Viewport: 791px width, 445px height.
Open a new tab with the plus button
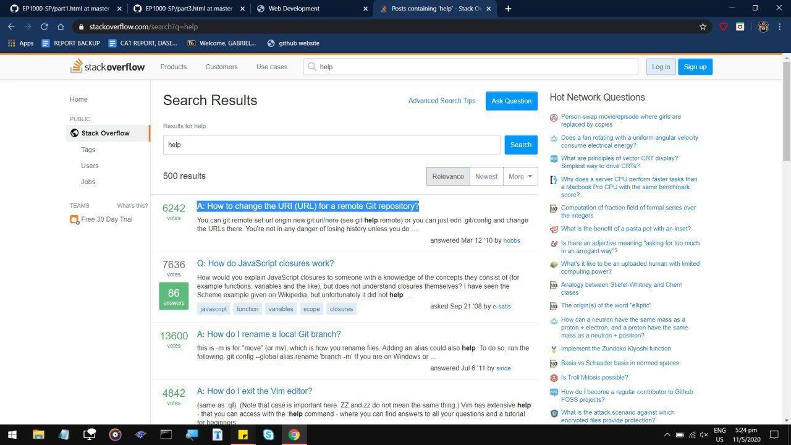tap(508, 9)
